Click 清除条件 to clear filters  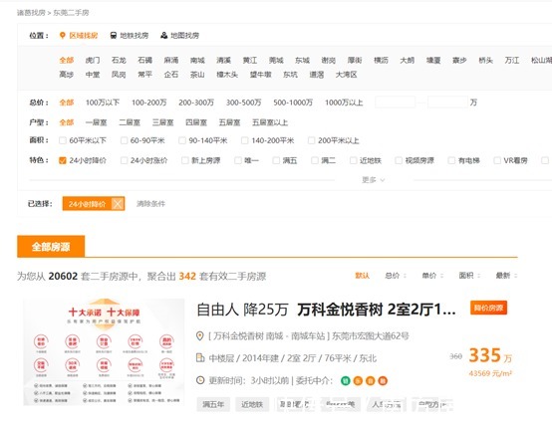click(x=150, y=204)
